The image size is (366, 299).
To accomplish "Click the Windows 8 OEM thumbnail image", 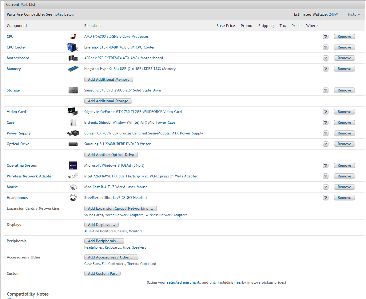I will [x=73, y=165].
